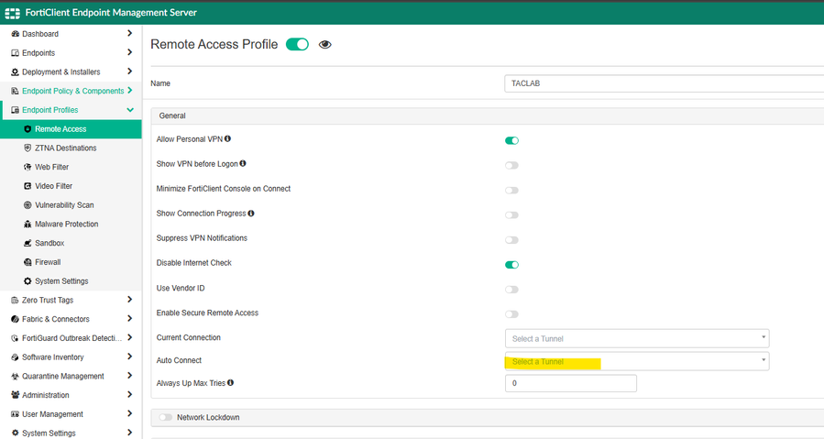Click the eye icon next to profile title

coord(325,45)
